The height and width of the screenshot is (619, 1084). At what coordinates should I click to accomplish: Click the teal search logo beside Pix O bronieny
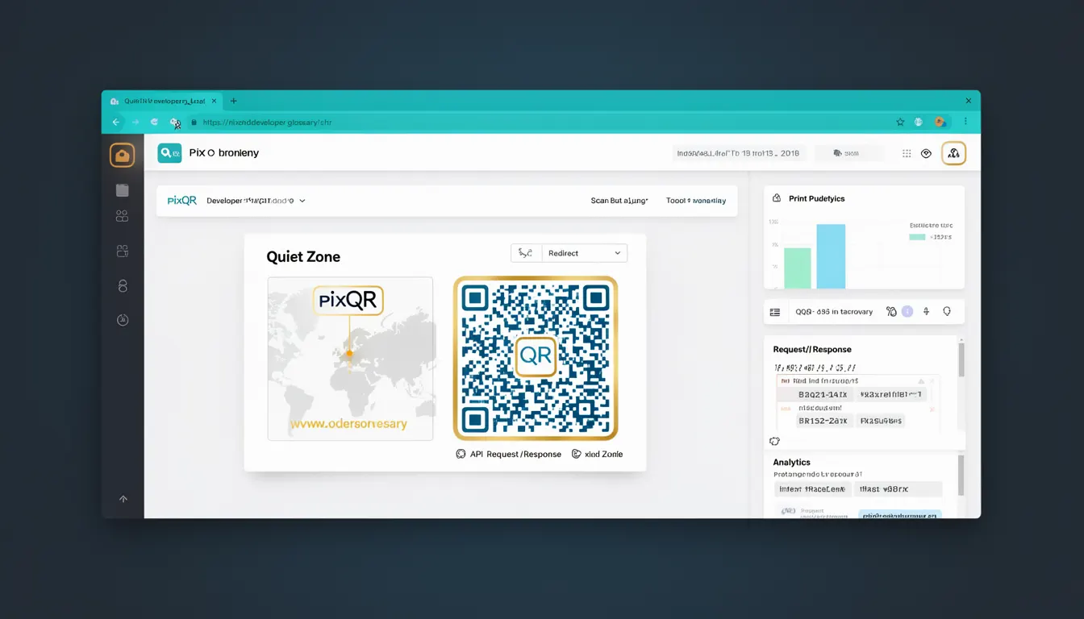[169, 152]
